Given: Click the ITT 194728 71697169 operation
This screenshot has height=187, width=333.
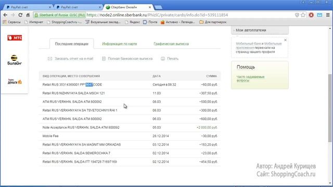Looking at the screenshot, I should point(80,162).
